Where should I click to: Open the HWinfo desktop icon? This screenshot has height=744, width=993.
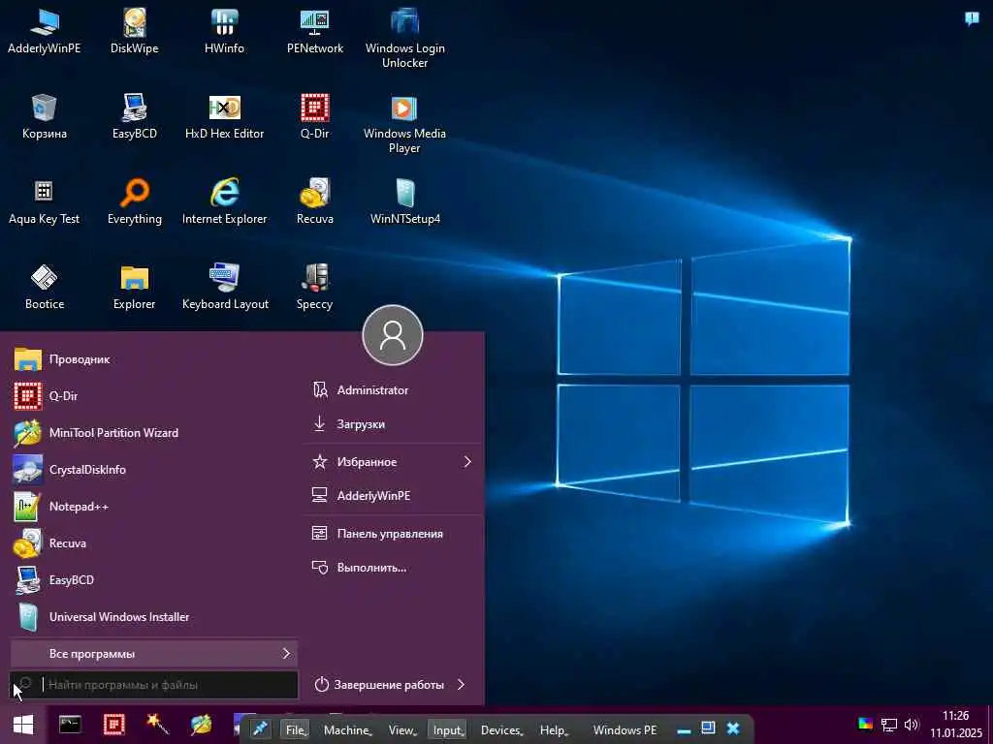[224, 32]
